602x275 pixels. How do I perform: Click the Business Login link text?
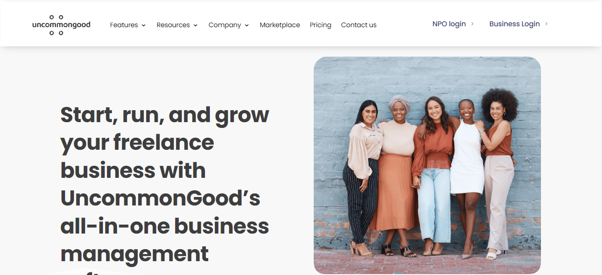514,24
